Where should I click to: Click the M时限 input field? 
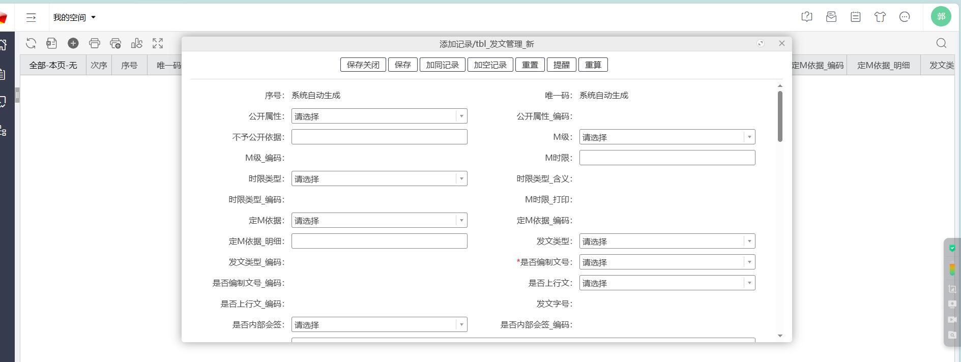click(667, 158)
